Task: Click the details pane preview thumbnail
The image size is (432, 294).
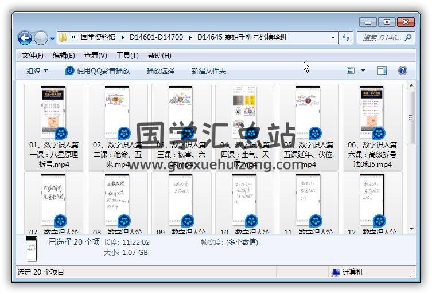Action: tap(31, 249)
